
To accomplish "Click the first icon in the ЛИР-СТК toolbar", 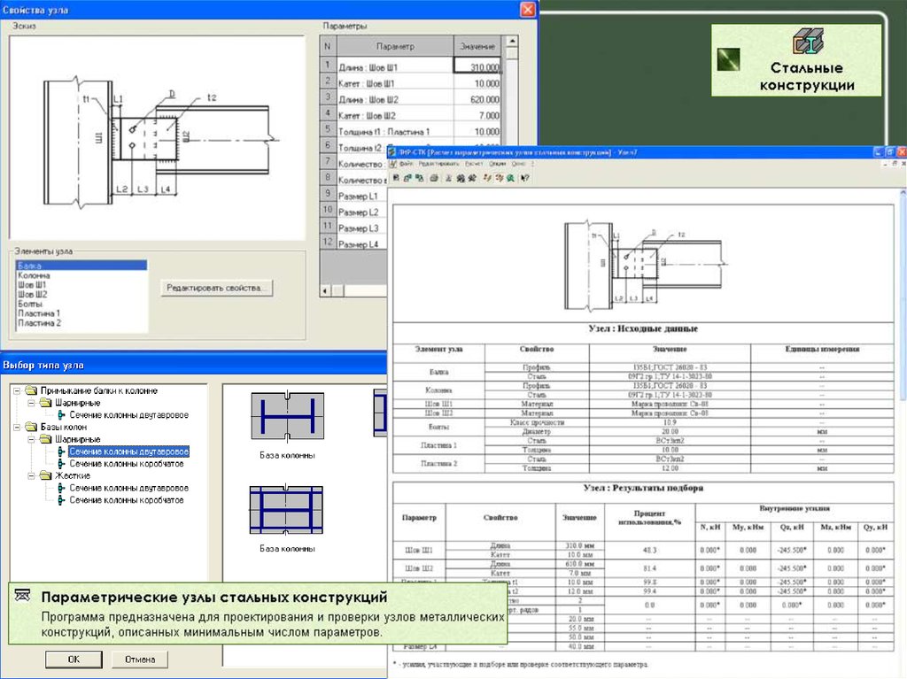I will [x=395, y=178].
